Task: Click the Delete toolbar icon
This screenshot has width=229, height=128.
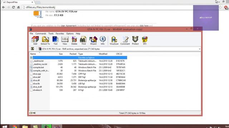Action: [x=74, y=41]
